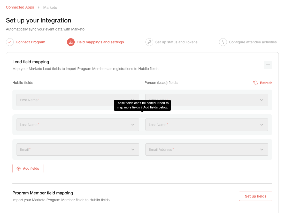Viewport: 285px width, 213px height.
Task: Click the Refresh label next to Person fields
Action: coord(266,83)
